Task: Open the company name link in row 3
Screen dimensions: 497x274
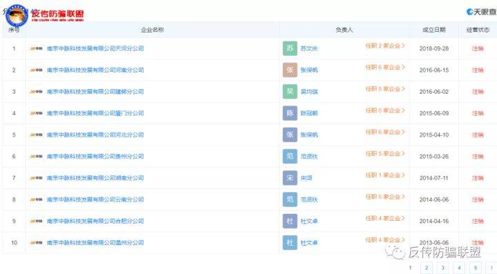Action: 95,92
